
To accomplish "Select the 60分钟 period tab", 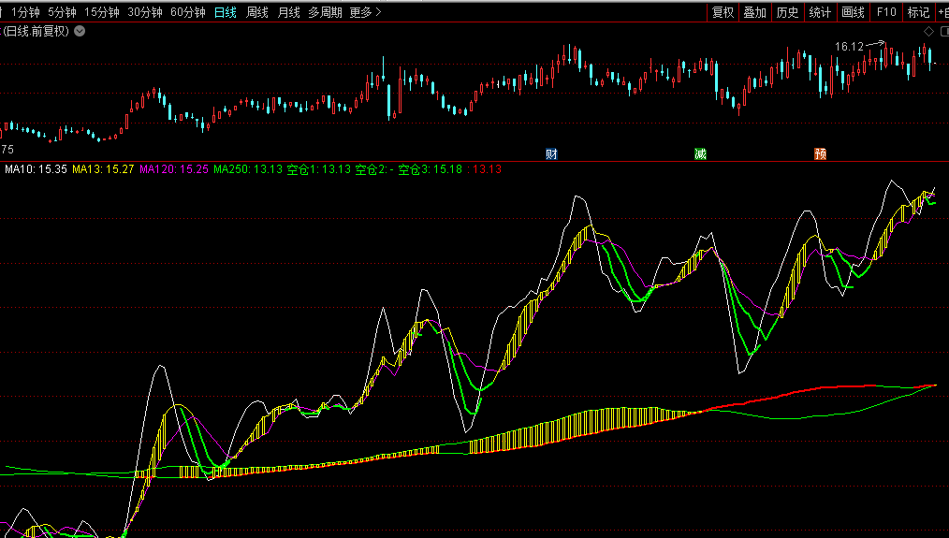I will [x=188, y=12].
